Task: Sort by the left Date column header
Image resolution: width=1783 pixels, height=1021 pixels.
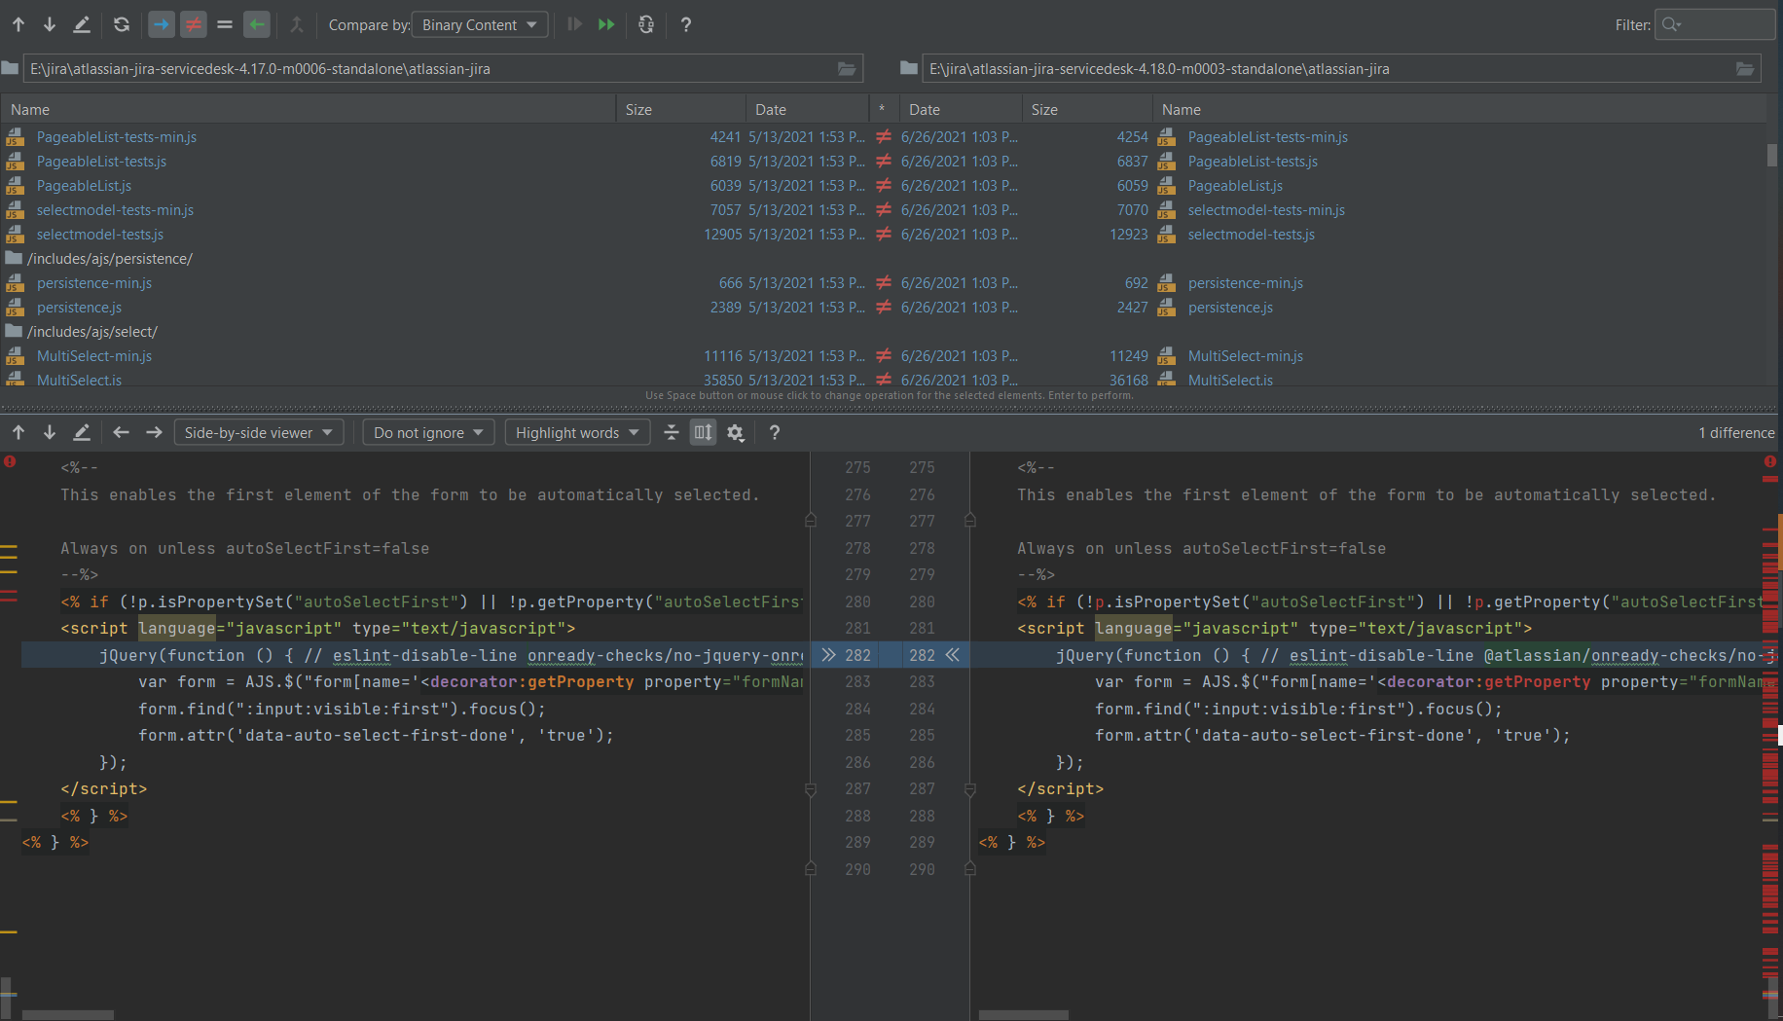Action: (808, 109)
